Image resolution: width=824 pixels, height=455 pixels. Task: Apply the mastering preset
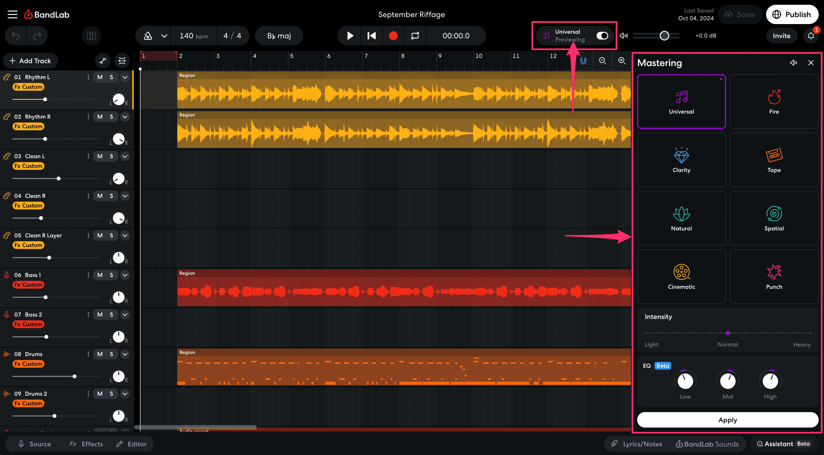tap(728, 420)
